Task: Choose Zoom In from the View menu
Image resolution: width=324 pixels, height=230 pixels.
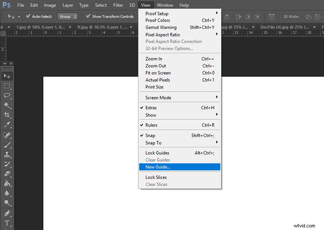Action: click(x=180, y=59)
